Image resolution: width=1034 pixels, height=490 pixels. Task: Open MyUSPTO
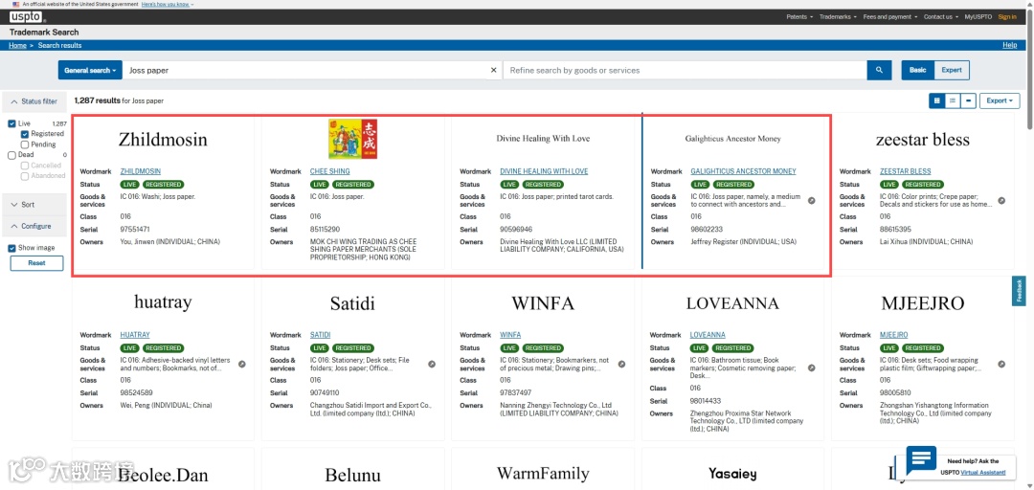[x=978, y=16]
